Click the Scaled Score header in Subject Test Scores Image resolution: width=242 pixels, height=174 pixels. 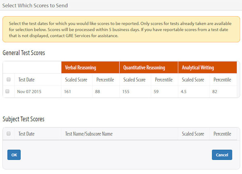(193, 134)
